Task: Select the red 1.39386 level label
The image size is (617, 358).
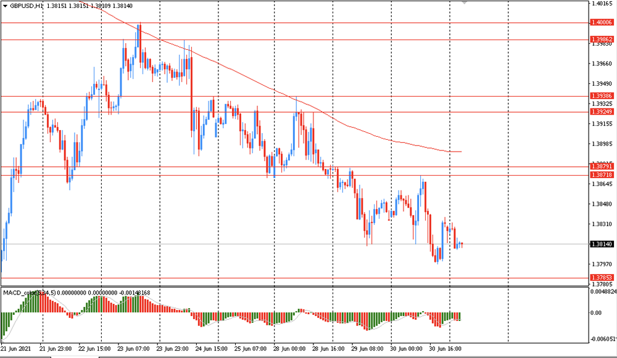Action: [x=602, y=96]
